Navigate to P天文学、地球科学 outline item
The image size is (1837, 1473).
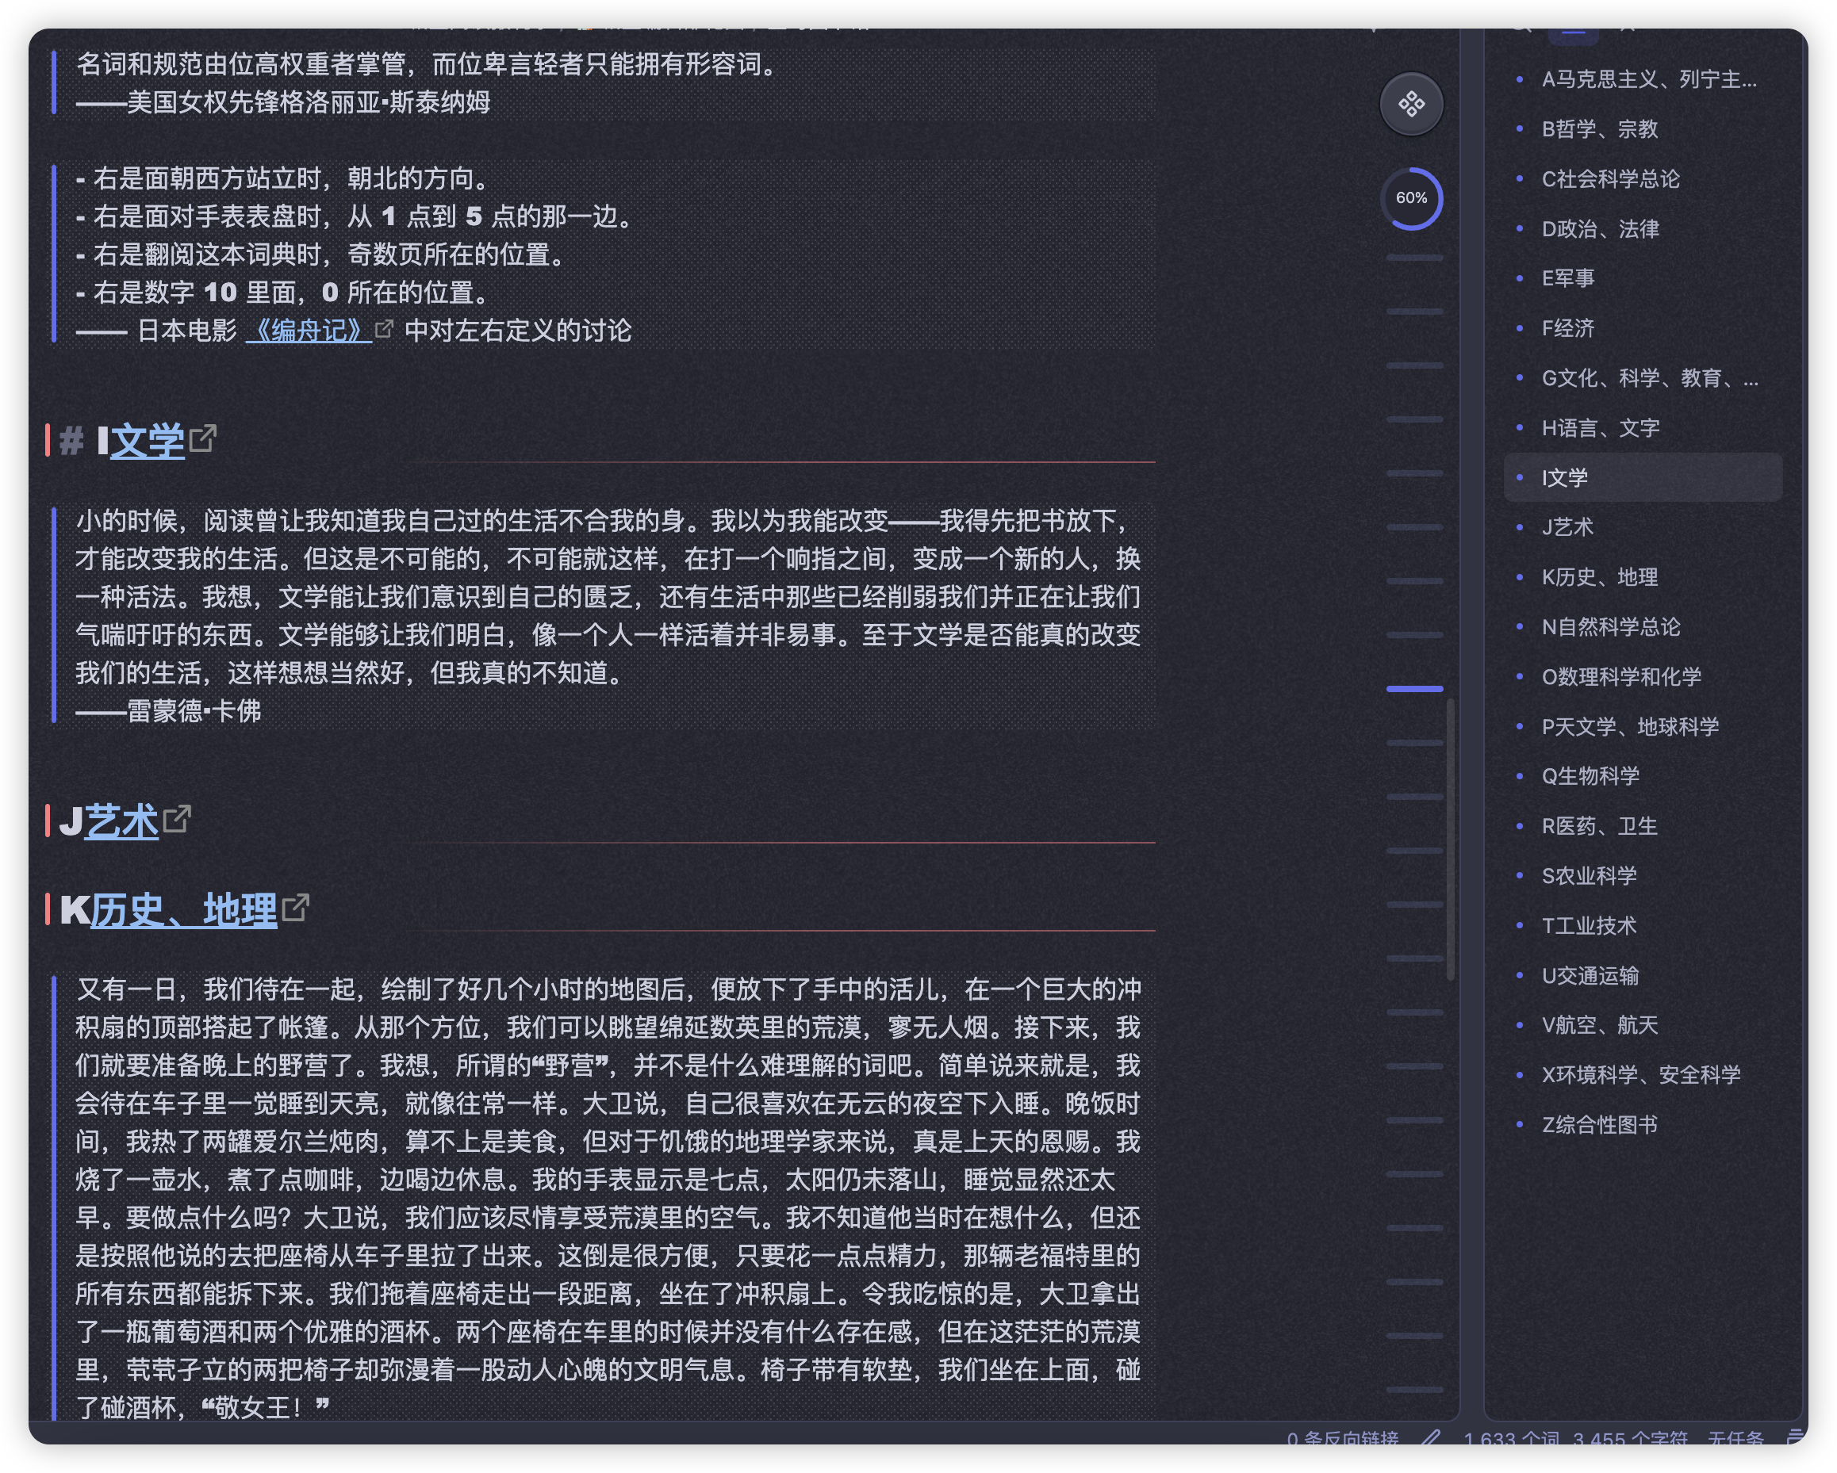(1629, 726)
